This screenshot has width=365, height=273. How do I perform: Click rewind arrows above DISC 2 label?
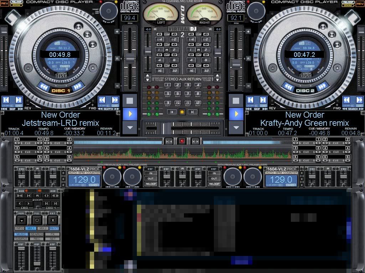[288, 87]
